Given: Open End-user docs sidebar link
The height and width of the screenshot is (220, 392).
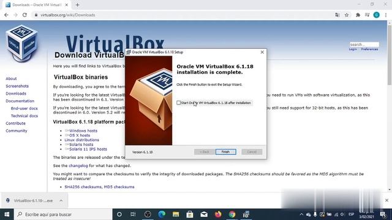Looking at the screenshot, I should [24, 109].
